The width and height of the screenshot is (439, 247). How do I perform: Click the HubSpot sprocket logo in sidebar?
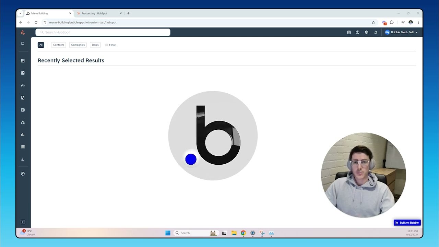pos(23,32)
